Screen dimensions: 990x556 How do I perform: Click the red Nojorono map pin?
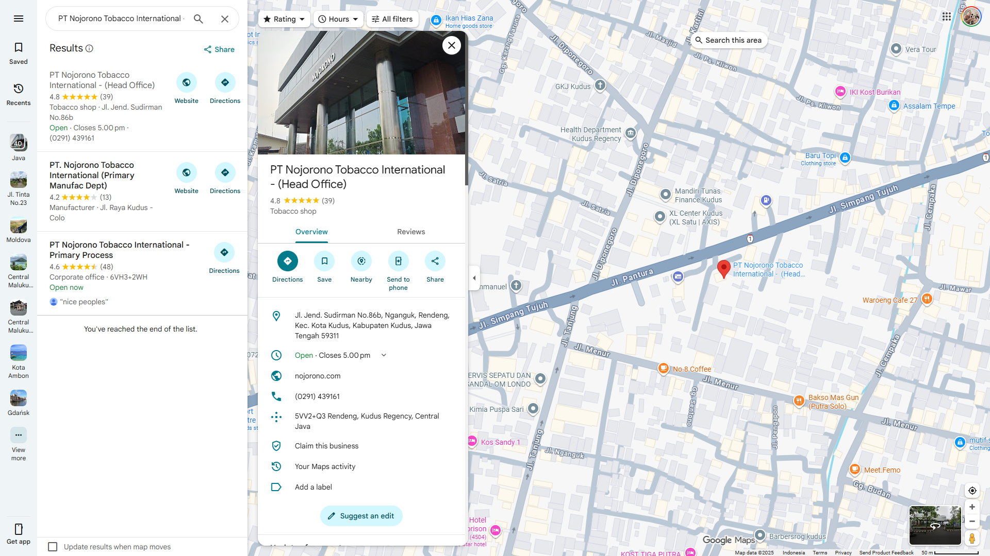tap(724, 268)
